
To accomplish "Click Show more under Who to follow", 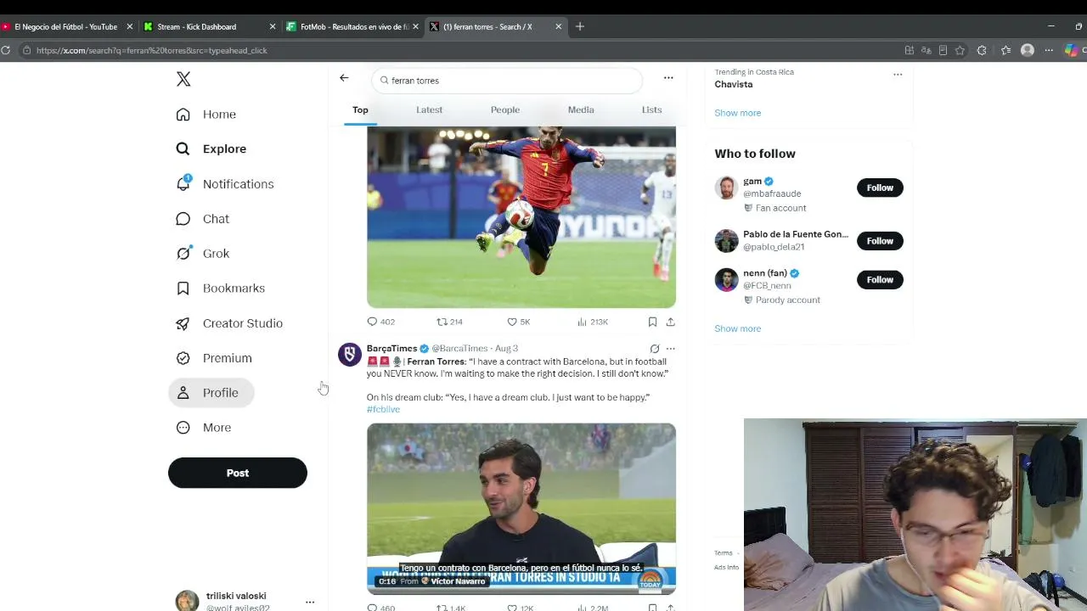I will 737,328.
